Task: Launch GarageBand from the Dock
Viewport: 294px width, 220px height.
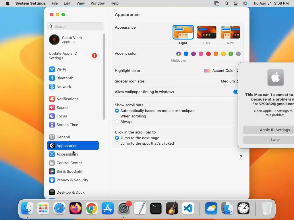Action: click(x=172, y=208)
